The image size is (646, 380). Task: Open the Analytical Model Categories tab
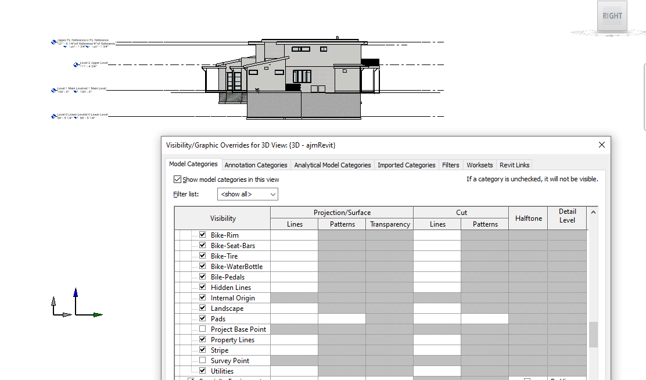(332, 165)
